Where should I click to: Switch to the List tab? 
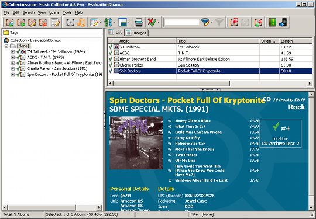pos(115,32)
